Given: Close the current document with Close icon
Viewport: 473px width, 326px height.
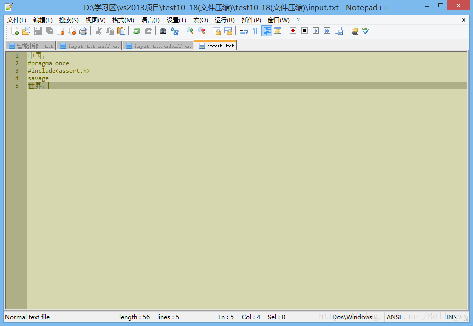Looking at the screenshot, I should pyautogui.click(x=60, y=31).
